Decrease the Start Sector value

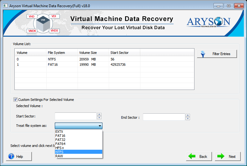pos(99,118)
